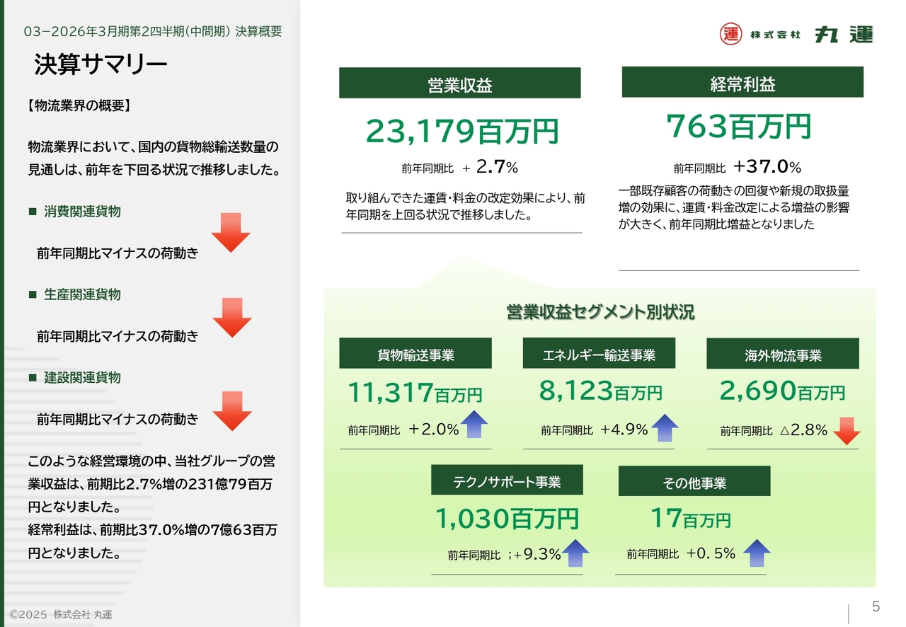This screenshot has width=906, height=627.
Task: Click the 営業収益セグメント別状況 section heading
Action: [x=600, y=312]
